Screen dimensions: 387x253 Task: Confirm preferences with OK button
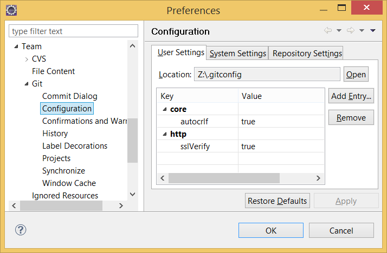pyautogui.click(x=271, y=230)
